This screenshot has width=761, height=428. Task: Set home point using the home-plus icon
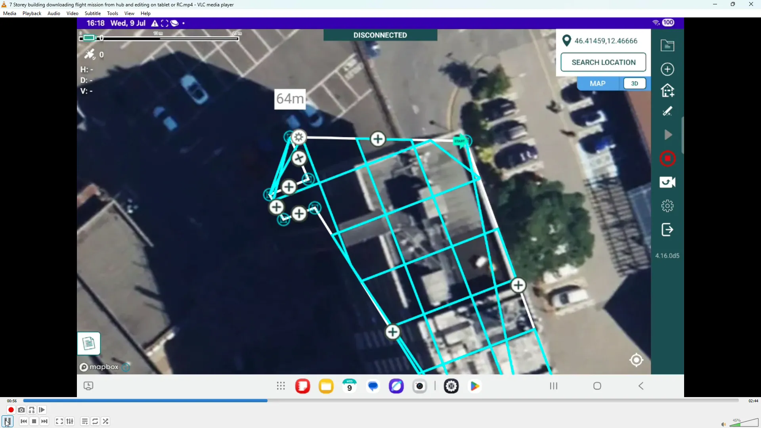(x=667, y=90)
